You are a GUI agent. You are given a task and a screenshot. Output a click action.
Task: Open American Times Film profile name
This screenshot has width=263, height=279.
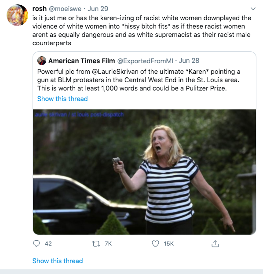(x=81, y=61)
